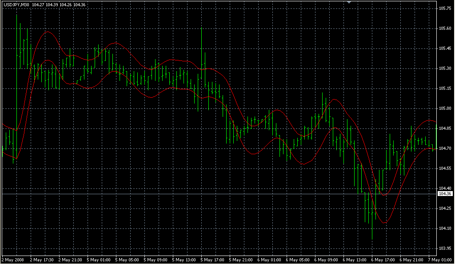
Task: Click the 6 May 17:00 time label
Action: [383, 259]
